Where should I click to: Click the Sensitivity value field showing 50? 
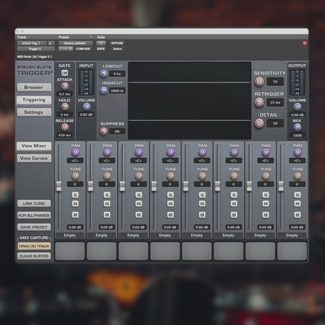pyautogui.click(x=275, y=82)
